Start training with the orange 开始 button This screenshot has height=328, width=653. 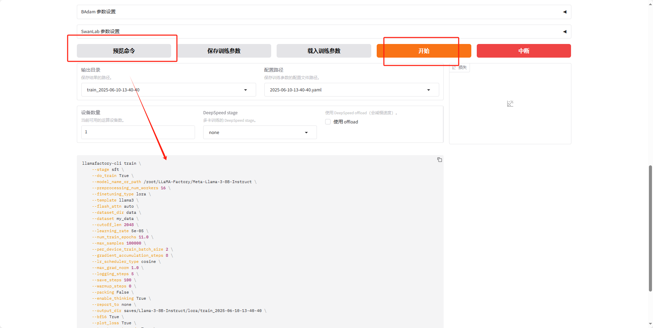click(424, 51)
